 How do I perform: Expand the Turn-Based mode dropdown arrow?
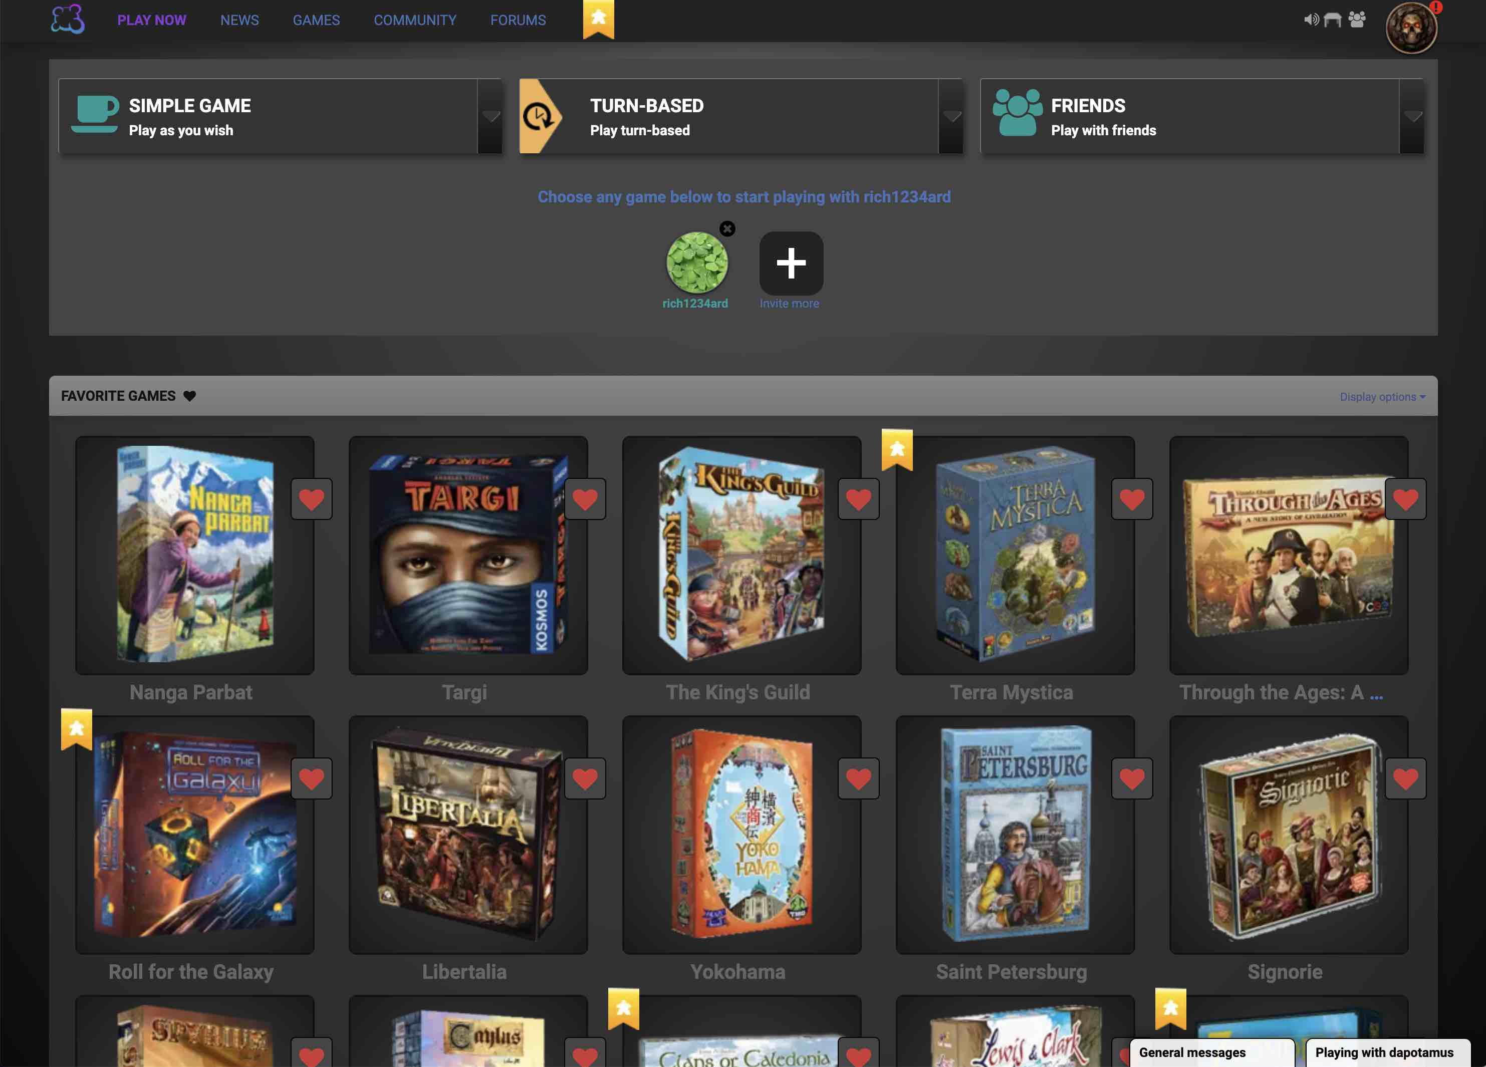(951, 117)
